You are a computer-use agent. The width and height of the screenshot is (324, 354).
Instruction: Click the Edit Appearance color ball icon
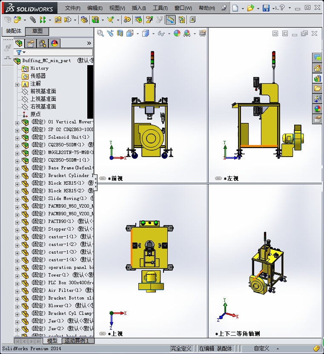click(177, 34)
